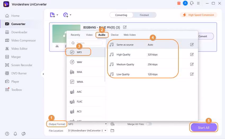Go to the Merger tool
The width and height of the screenshot is (225, 139).
coord(13,57)
